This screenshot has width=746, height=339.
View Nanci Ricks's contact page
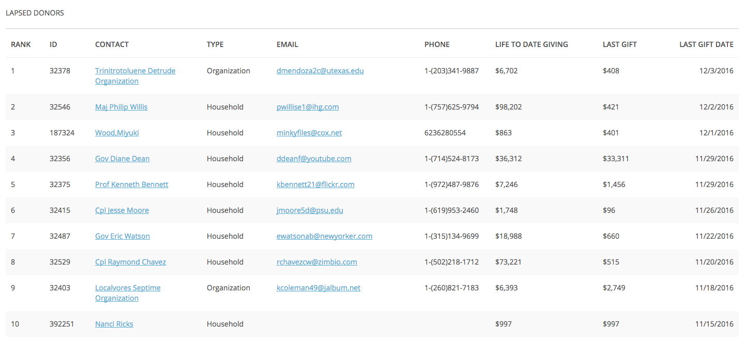pos(114,324)
